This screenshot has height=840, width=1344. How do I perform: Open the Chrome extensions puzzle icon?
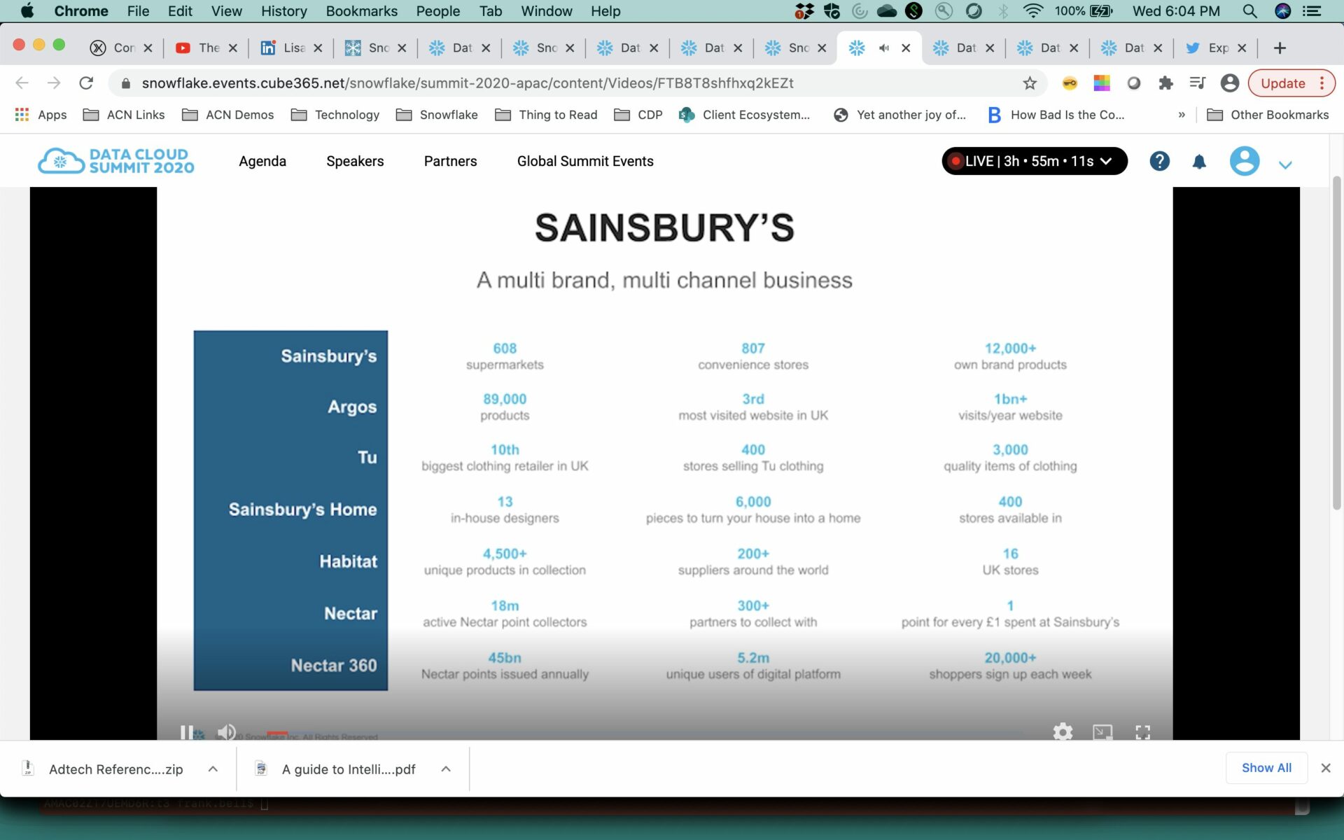(1165, 83)
